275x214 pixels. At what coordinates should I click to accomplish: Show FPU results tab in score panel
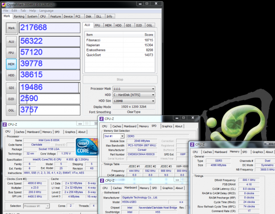tap(98, 25)
